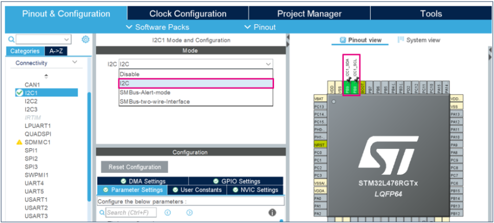Select SPI1 in the peripheral list
Screen dimensions: 494x223
click(31, 150)
